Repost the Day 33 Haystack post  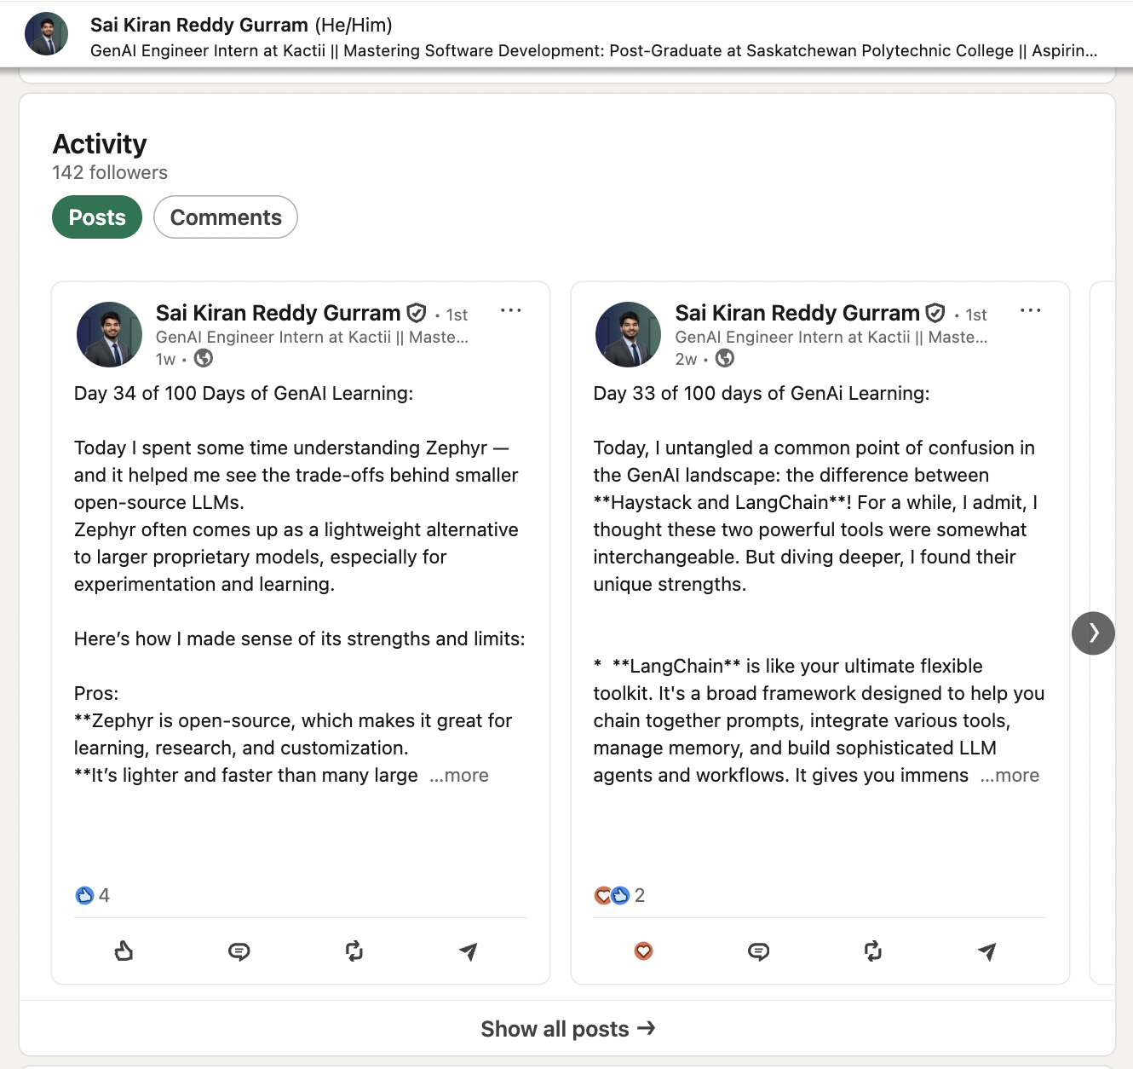pyautogui.click(x=872, y=951)
